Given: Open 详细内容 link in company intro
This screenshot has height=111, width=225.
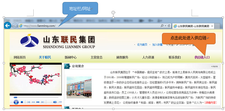Looking at the screenshot, I should click(211, 102).
